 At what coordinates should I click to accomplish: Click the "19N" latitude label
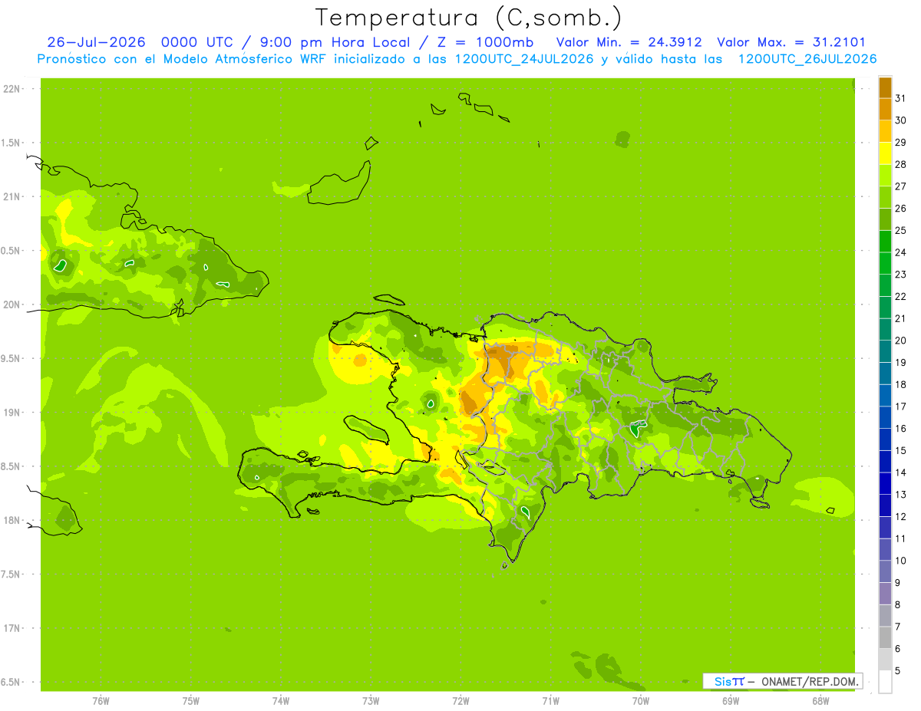click(12, 413)
